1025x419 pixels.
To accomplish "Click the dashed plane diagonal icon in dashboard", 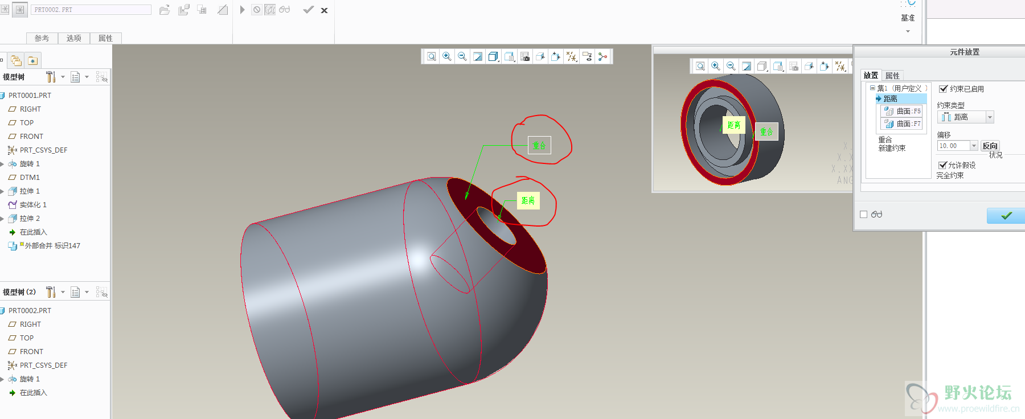I will [x=223, y=10].
